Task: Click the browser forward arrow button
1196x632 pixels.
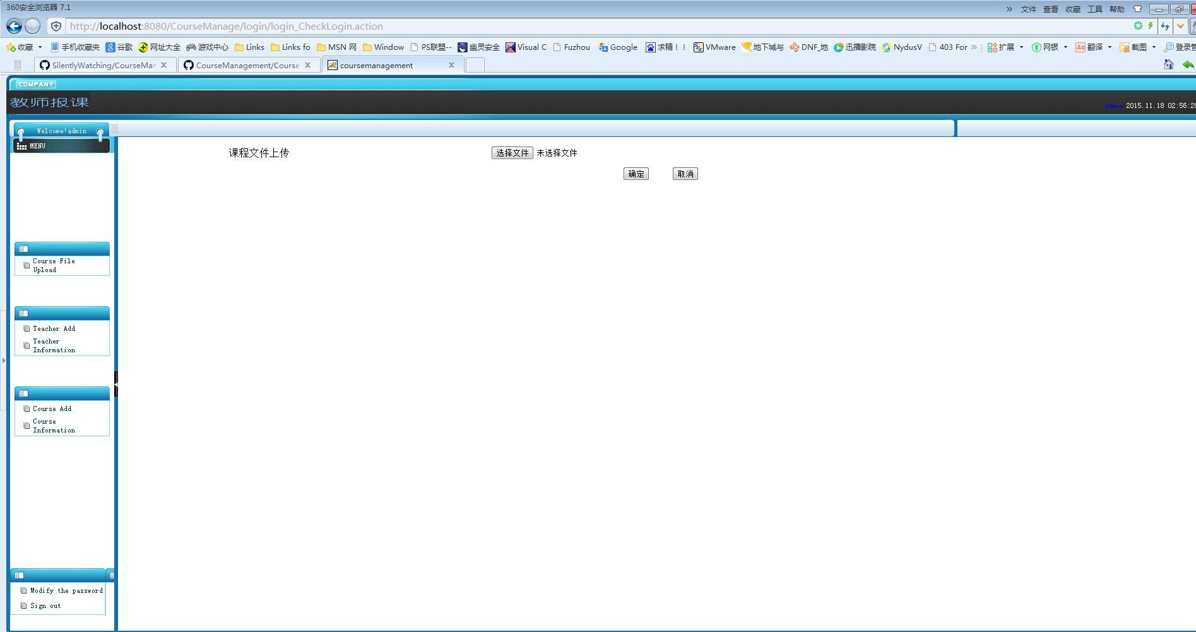Action: (x=33, y=26)
